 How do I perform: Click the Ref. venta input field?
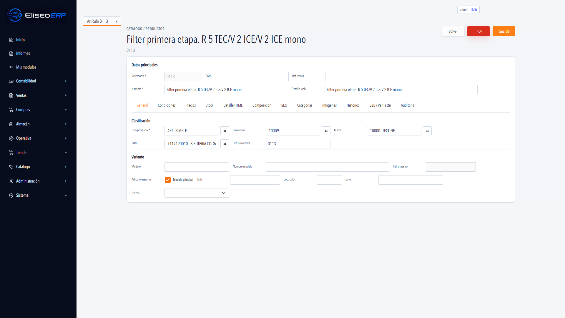click(x=350, y=77)
